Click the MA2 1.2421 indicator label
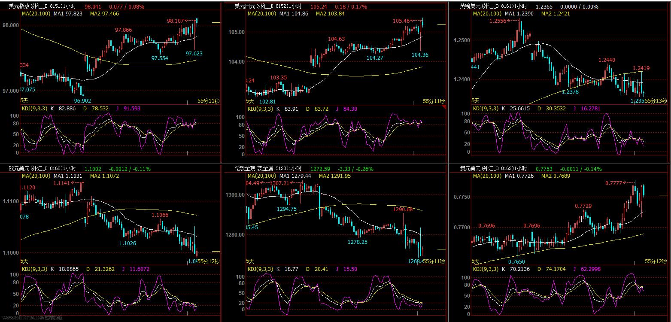The height and width of the screenshot is (322, 671). click(x=556, y=14)
